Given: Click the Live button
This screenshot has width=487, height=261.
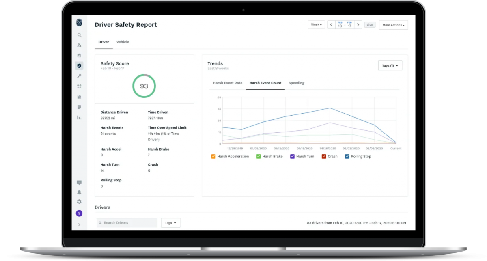Looking at the screenshot, I should [370, 25].
